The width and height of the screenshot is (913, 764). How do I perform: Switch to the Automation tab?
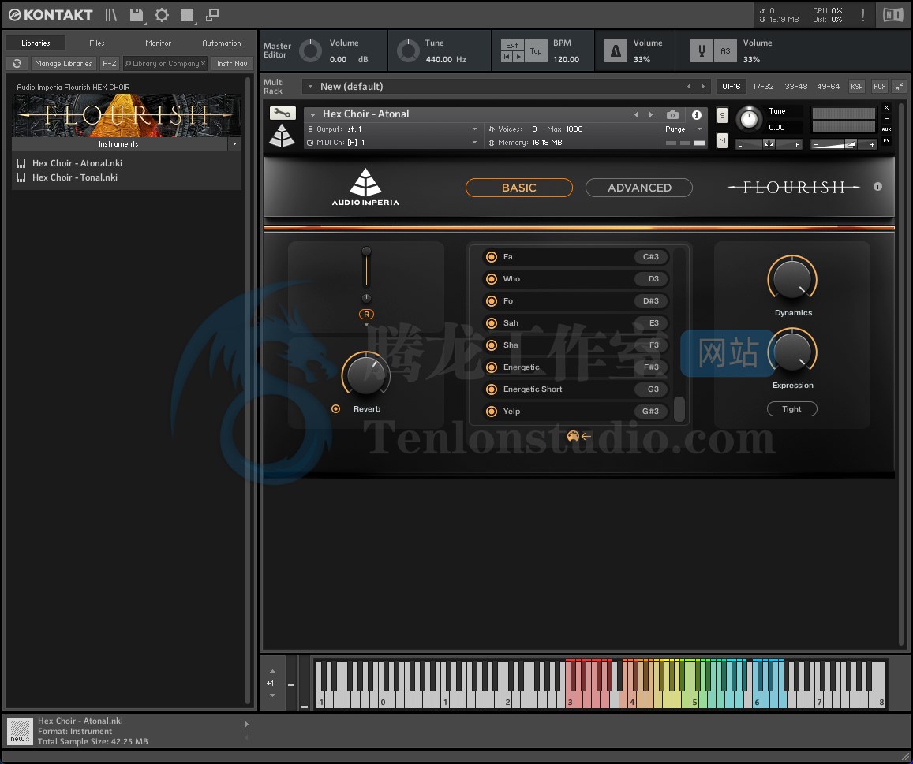coord(221,43)
